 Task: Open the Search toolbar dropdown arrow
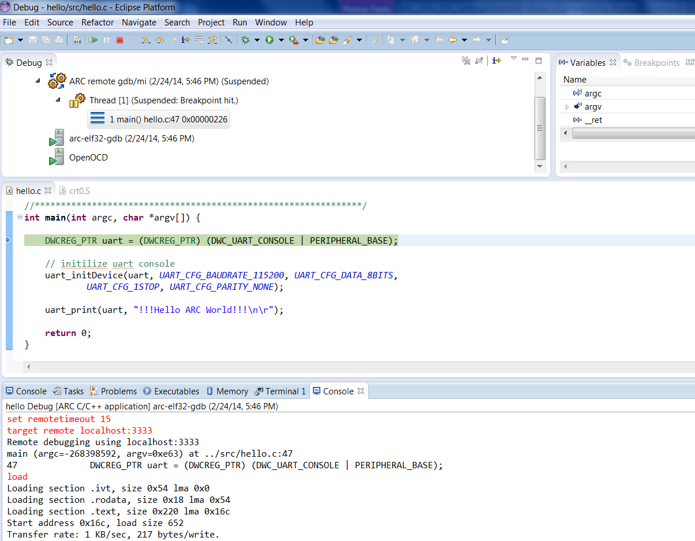click(359, 40)
